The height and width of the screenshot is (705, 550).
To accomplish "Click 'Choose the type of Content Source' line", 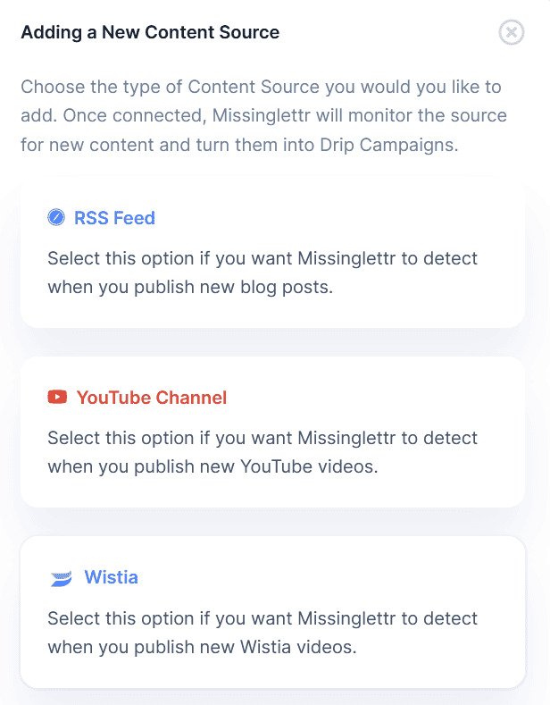I will 261,88.
